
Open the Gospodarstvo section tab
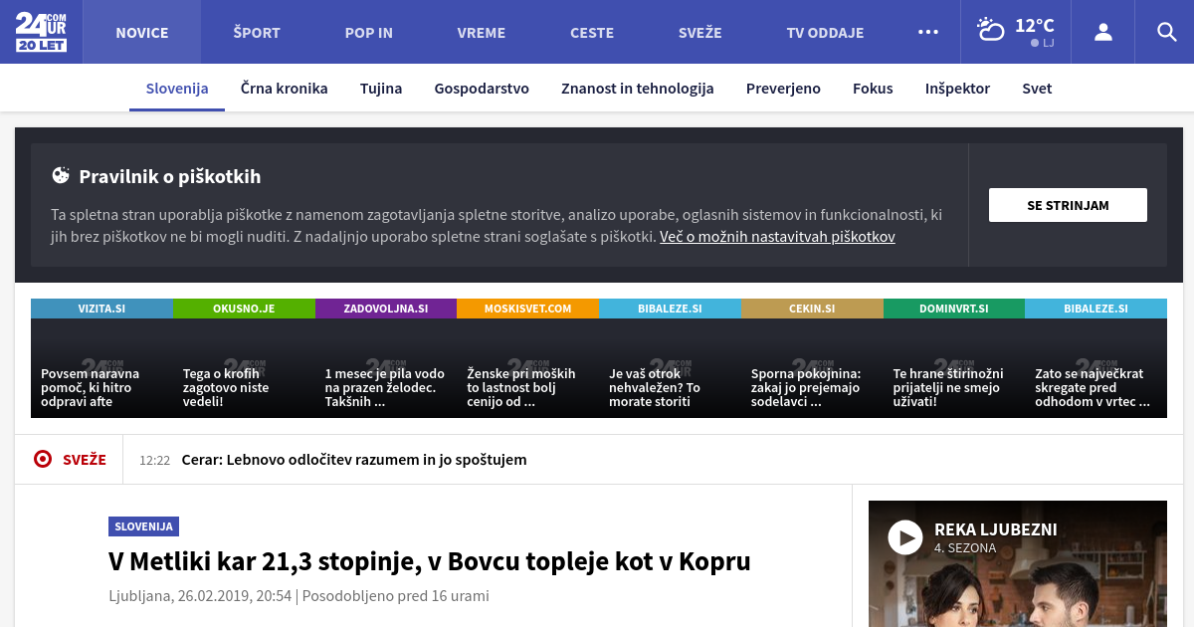coord(481,89)
